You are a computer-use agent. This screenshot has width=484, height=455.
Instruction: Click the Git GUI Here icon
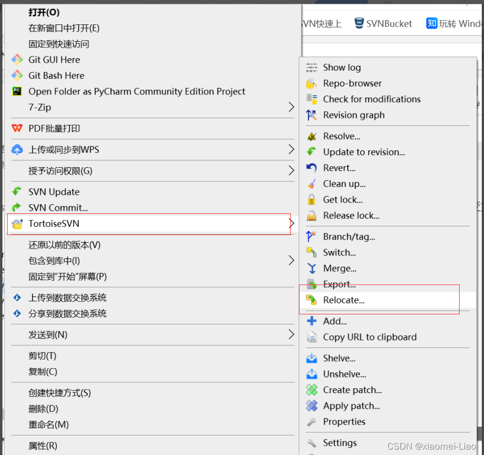pyautogui.click(x=17, y=60)
